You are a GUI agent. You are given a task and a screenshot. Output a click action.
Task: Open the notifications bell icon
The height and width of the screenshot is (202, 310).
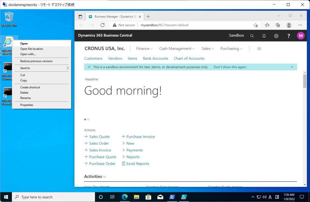pos(264,36)
